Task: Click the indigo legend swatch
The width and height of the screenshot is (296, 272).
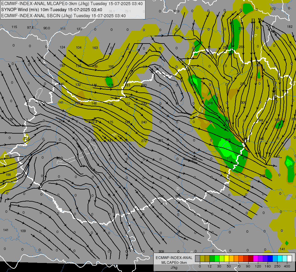Action: point(265,258)
